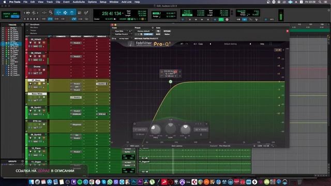Open WhatsApp from the Dock
331x186 pixels.
(x=110, y=182)
